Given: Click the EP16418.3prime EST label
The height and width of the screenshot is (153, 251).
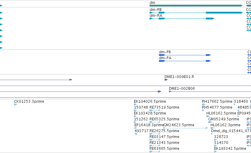Looking at the screenshot, I should click(149, 125).
